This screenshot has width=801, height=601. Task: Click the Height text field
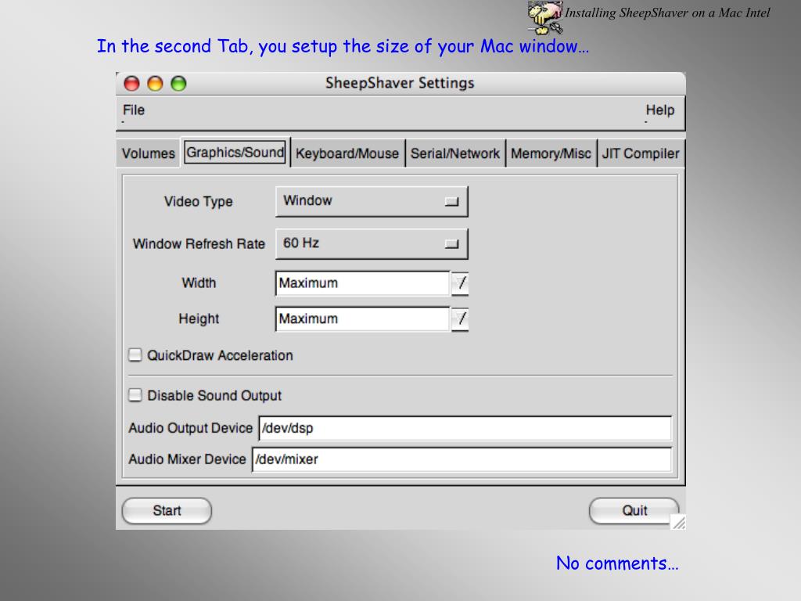click(x=362, y=319)
